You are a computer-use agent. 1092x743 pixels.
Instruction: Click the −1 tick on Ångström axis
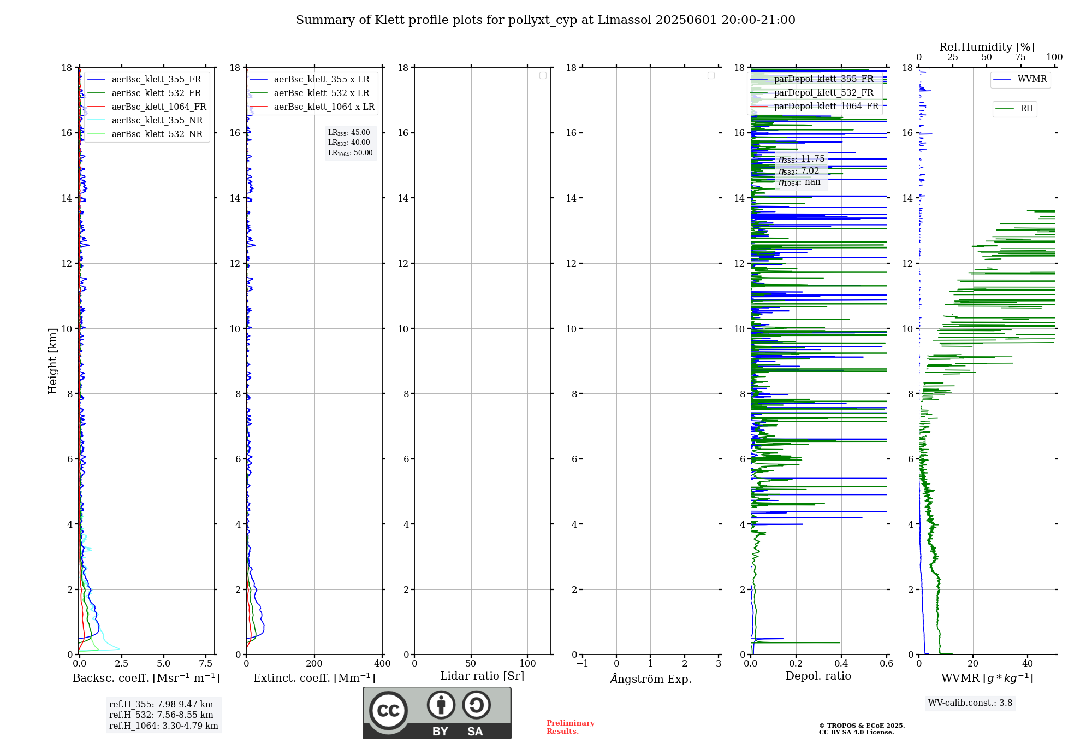[583, 664]
